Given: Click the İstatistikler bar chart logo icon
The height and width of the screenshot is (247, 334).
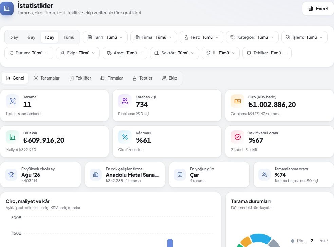Looking at the screenshot, I should [6, 8].
